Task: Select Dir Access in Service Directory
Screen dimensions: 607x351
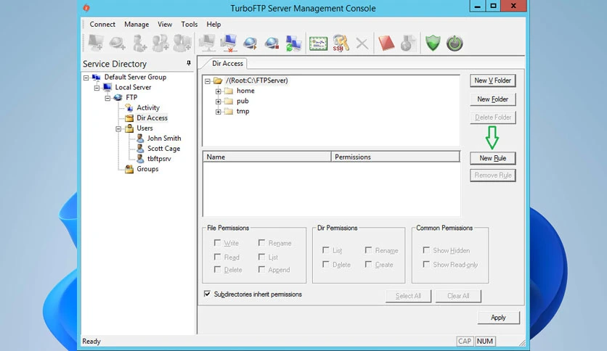Action: click(152, 118)
